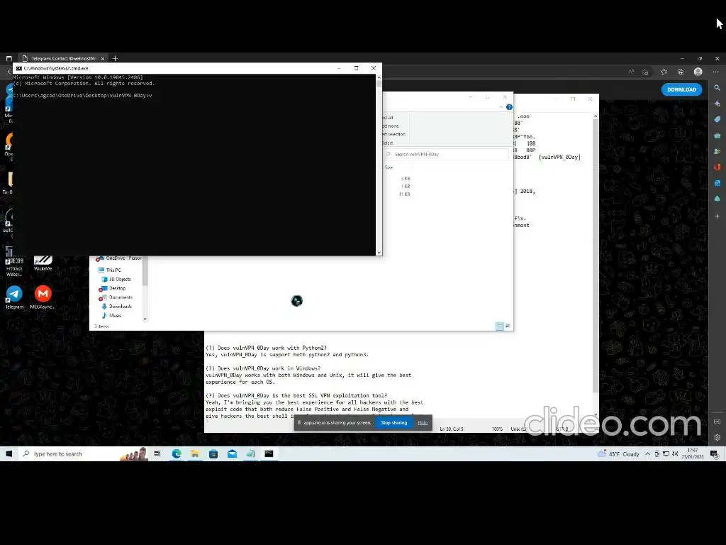Click the Search vulnVPN-0Day box in Explorer
This screenshot has height=545, width=726.
[447, 154]
